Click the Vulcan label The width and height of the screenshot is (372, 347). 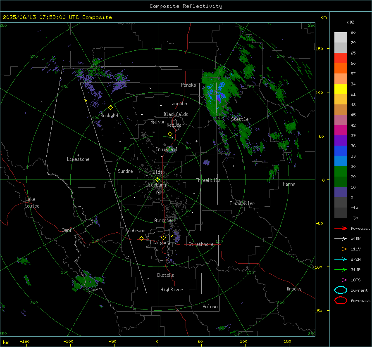point(210,307)
